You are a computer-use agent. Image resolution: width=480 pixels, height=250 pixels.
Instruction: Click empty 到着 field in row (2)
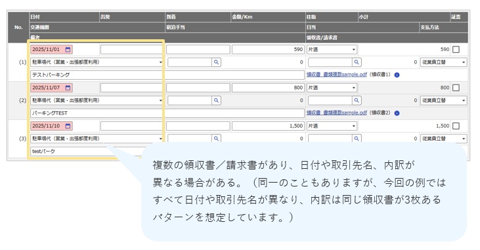tap(198, 88)
